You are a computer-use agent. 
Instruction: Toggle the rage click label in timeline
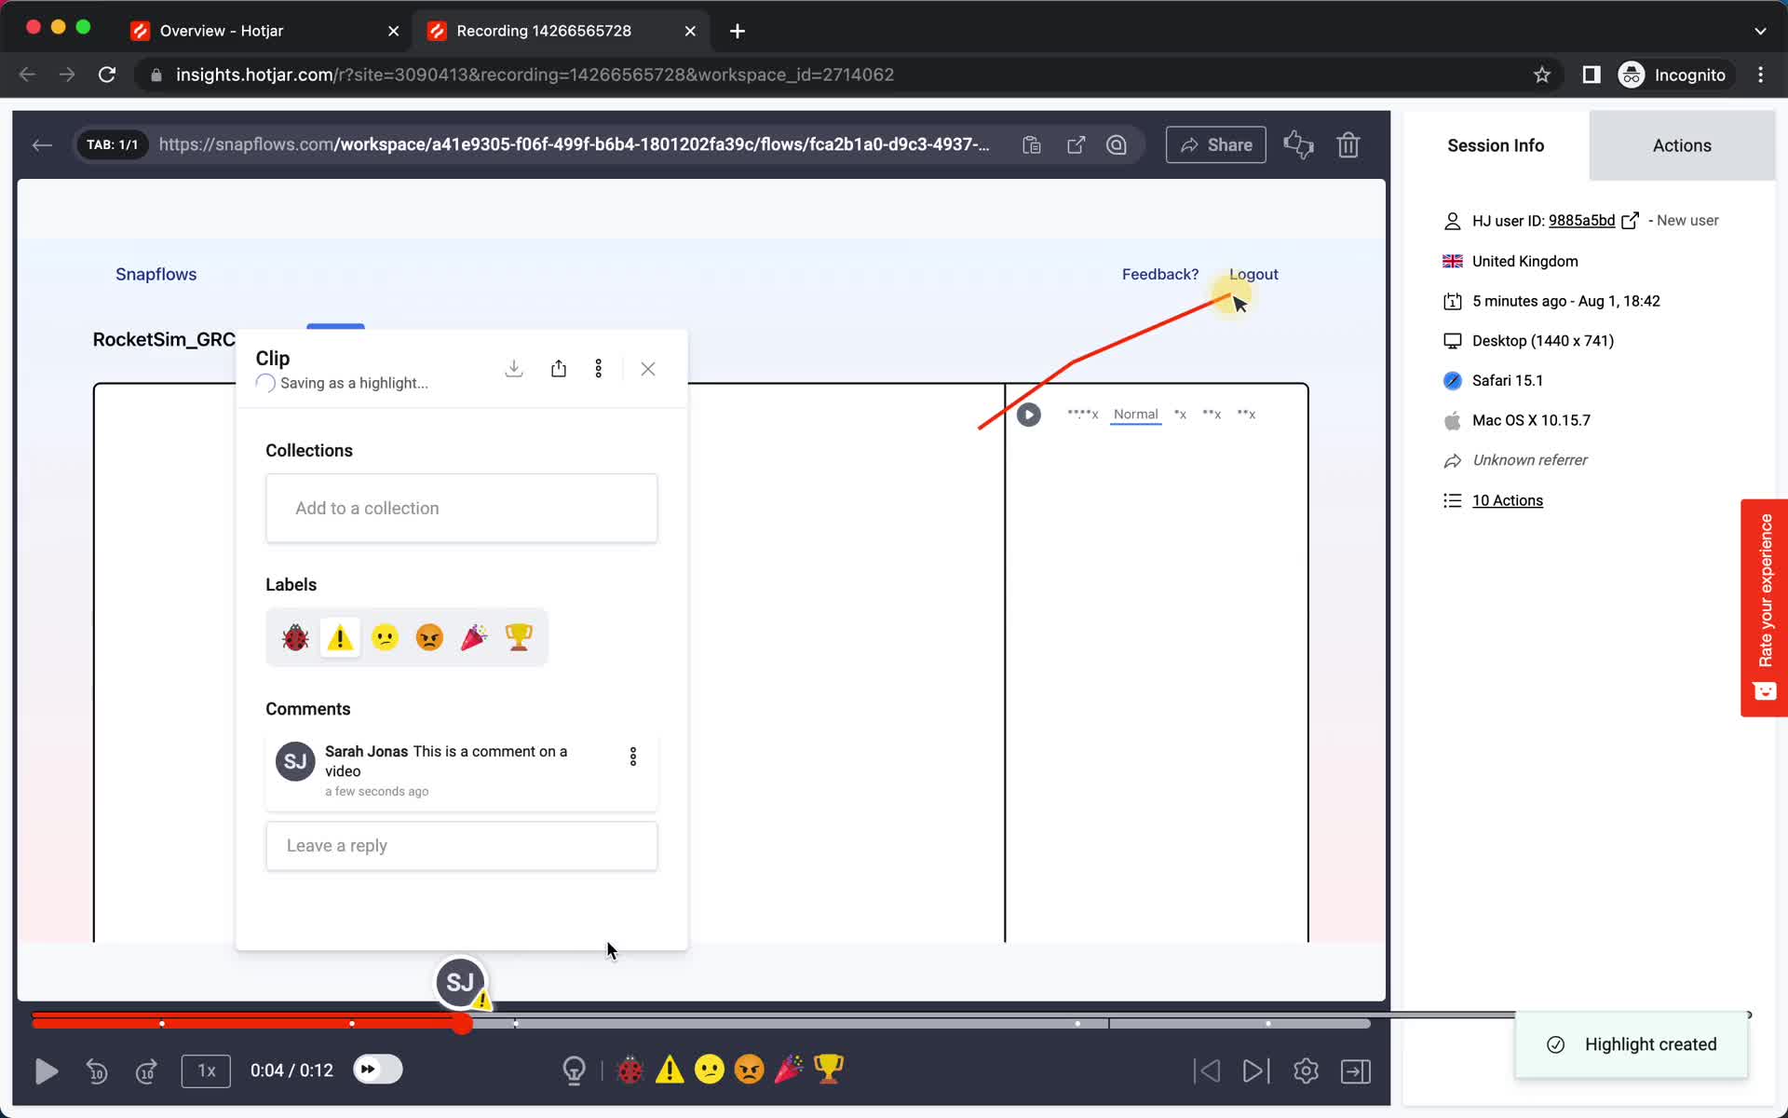tap(751, 1069)
